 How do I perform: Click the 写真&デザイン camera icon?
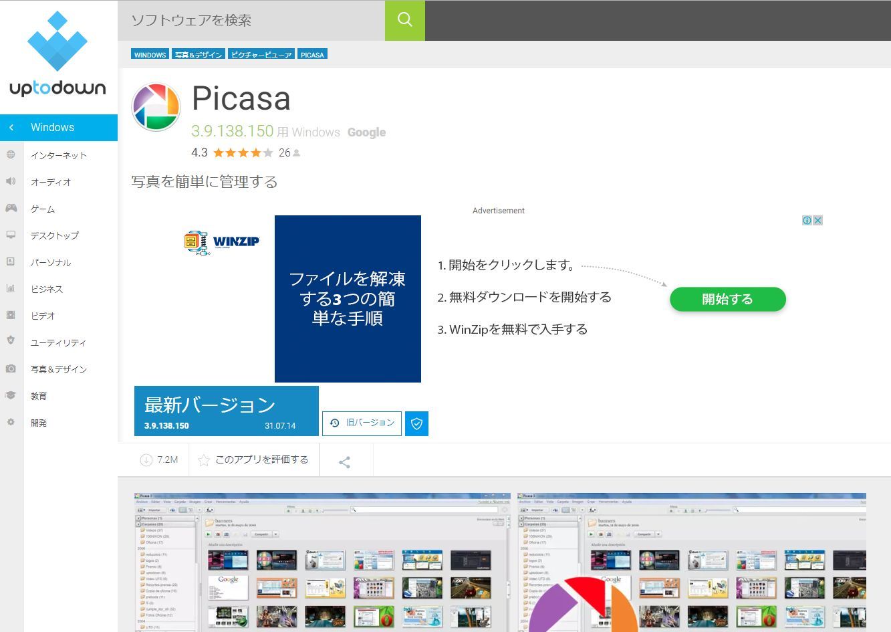point(11,368)
